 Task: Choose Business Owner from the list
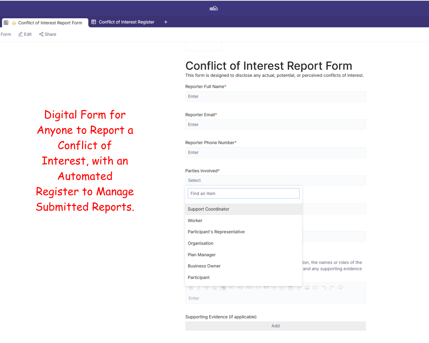tap(204, 266)
